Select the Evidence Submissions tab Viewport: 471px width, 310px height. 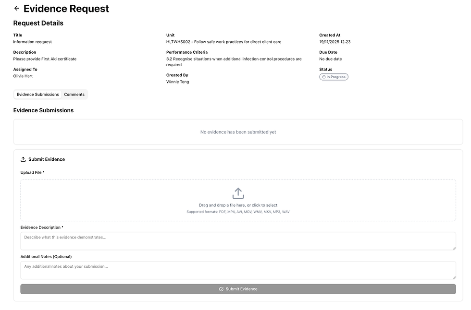pos(37,94)
